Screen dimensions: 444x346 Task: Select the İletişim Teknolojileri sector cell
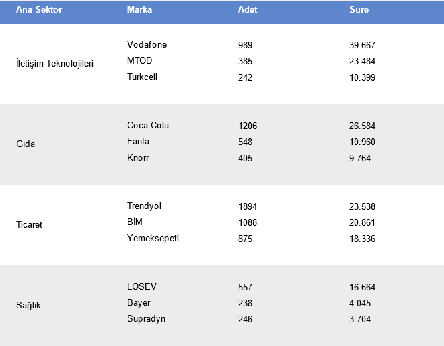coord(54,64)
